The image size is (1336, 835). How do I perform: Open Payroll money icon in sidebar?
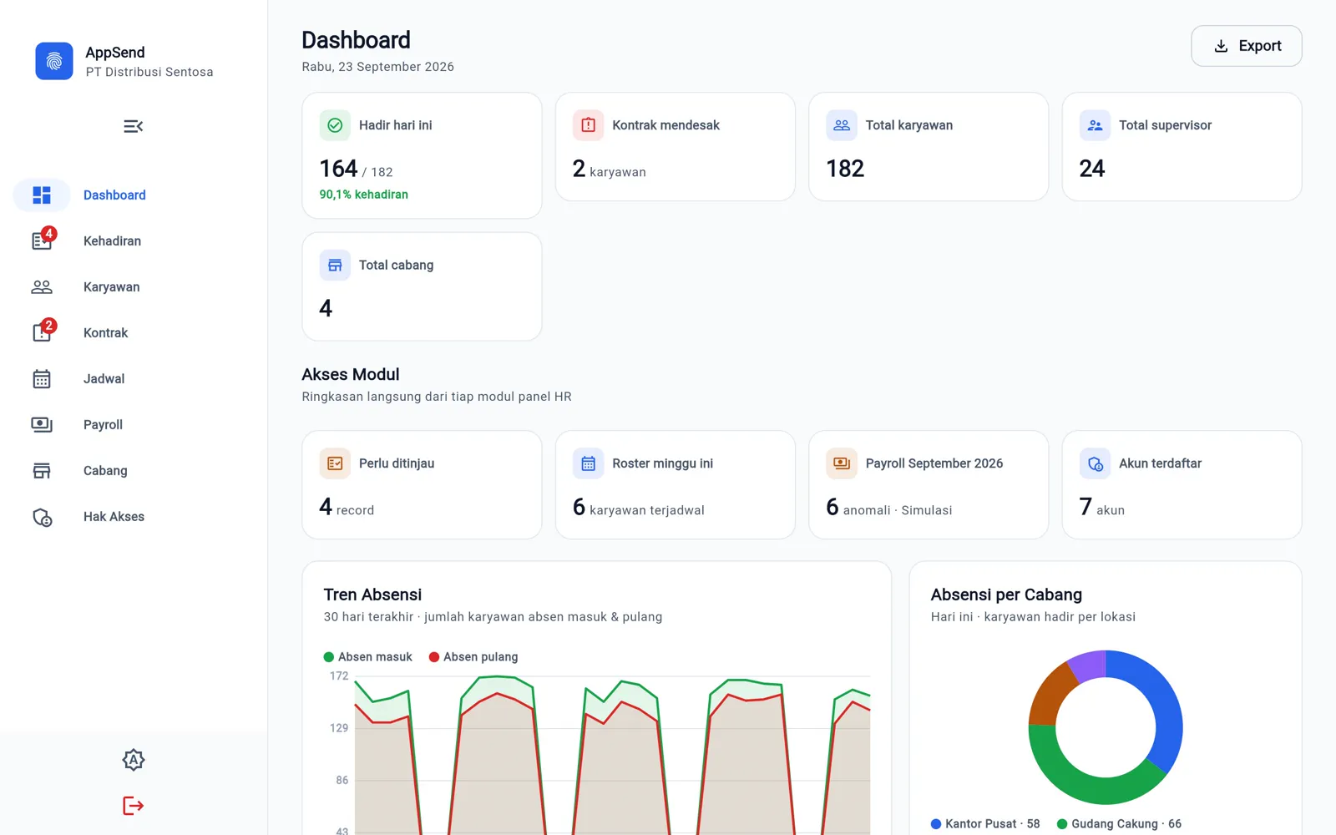[42, 424]
